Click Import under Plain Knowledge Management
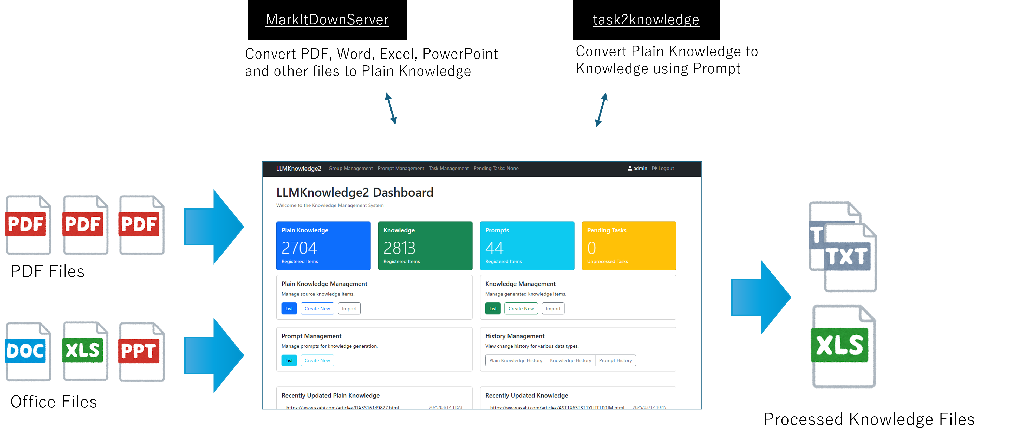This screenshot has height=440, width=1010. (349, 309)
